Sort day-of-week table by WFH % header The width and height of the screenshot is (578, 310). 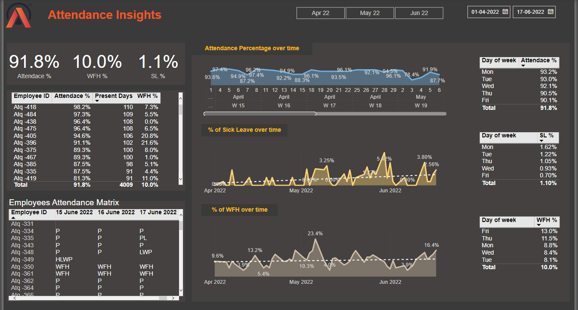pyautogui.click(x=547, y=220)
